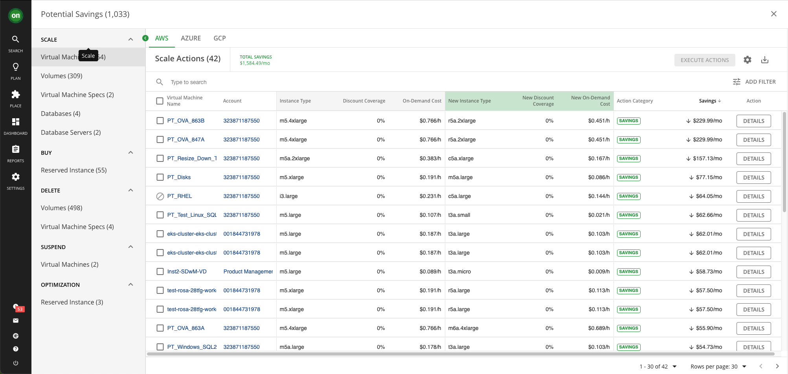This screenshot has width=788, height=374.
Task: Switch to the GCP tab
Action: pos(219,38)
